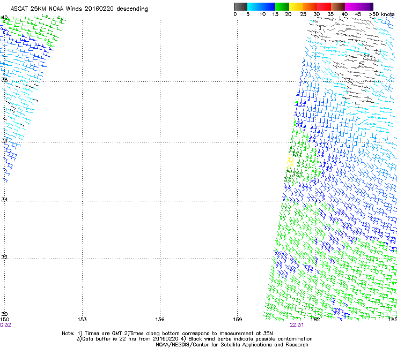This screenshot has height=348, width=397.
Task: Click the yellow wind barb cluster on the map
Action: [290, 162]
